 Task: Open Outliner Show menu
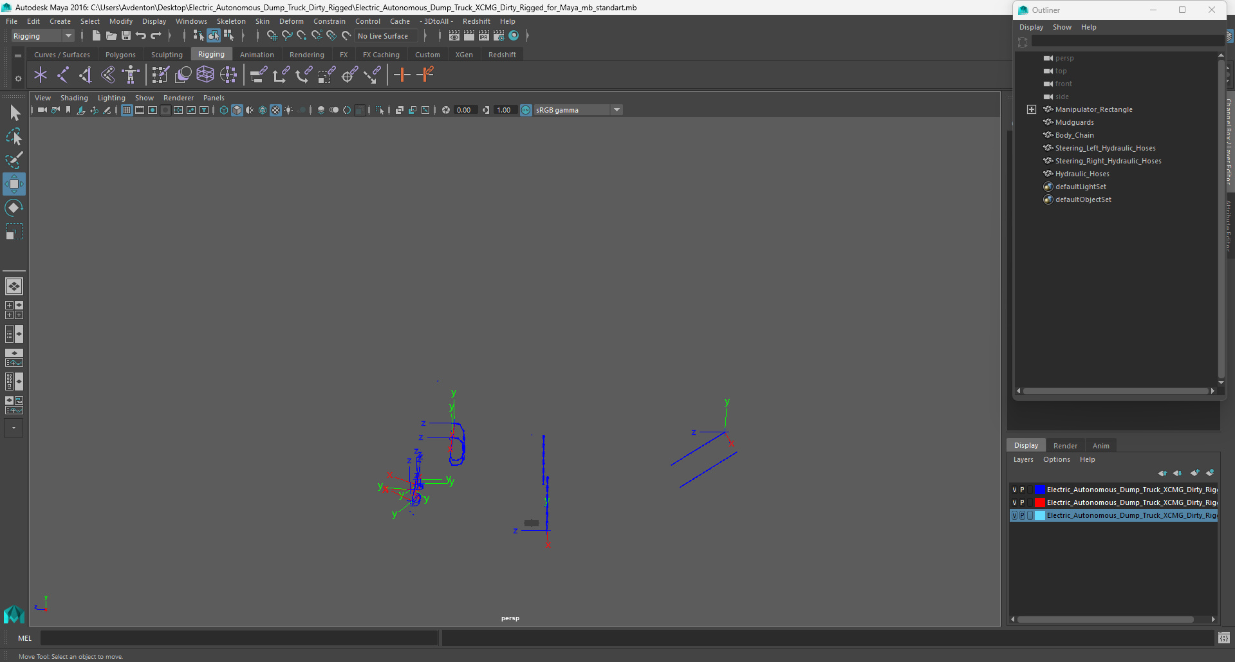pos(1062,27)
